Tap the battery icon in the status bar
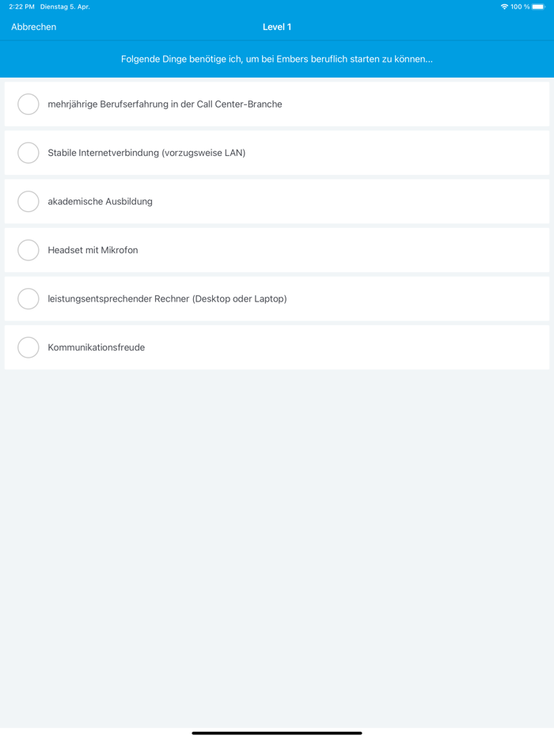The width and height of the screenshot is (554, 739). tap(538, 7)
